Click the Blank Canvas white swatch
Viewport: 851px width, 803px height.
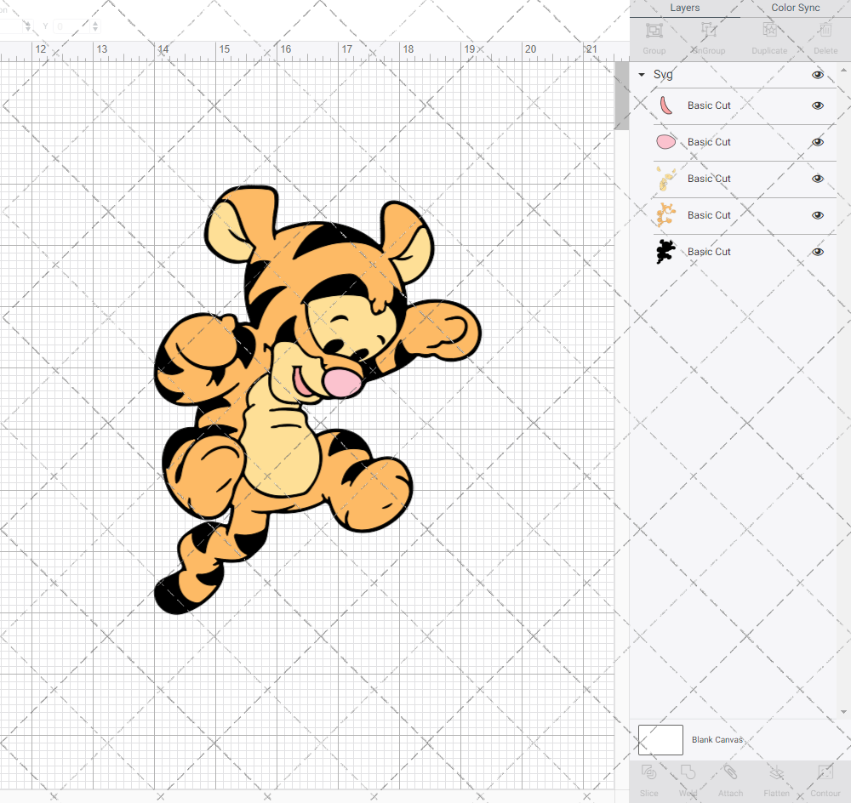(660, 740)
